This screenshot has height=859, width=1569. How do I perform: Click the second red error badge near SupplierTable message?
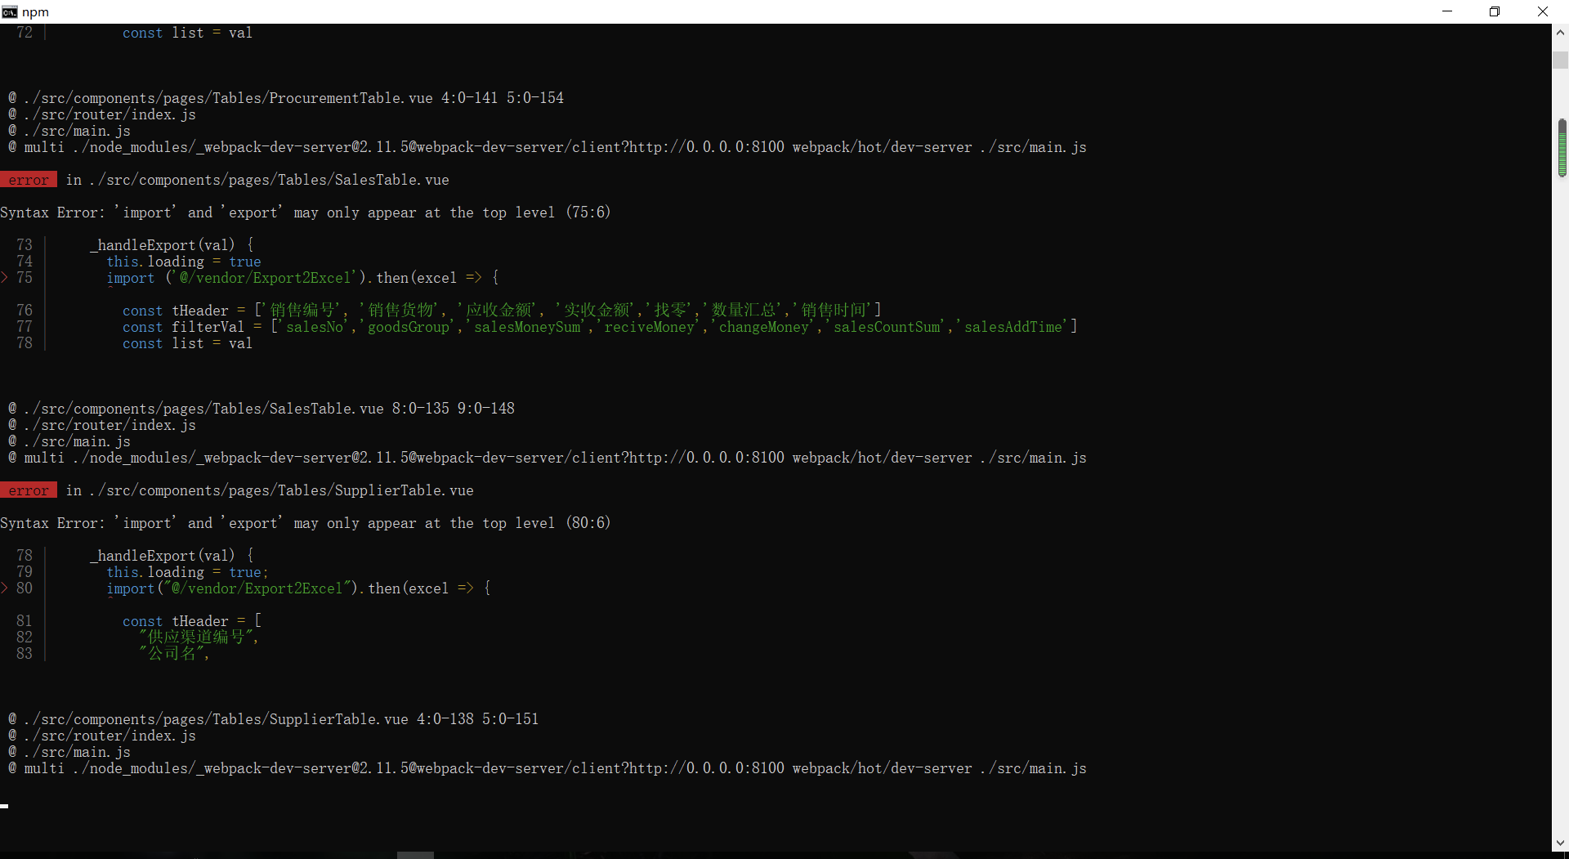click(x=29, y=490)
